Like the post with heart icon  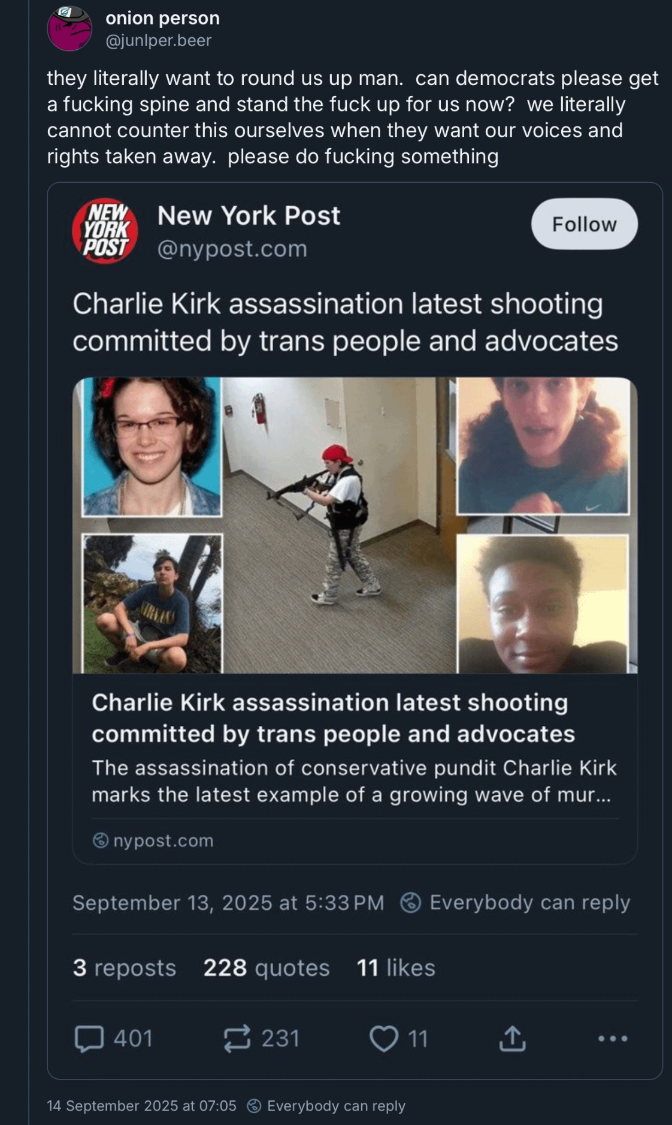[x=383, y=1039]
